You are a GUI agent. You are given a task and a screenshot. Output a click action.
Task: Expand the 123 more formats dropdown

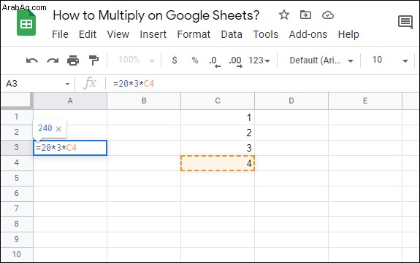[259, 60]
